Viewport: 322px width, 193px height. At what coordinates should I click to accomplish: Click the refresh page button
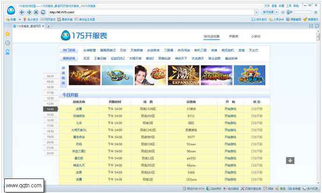tap(43, 12)
